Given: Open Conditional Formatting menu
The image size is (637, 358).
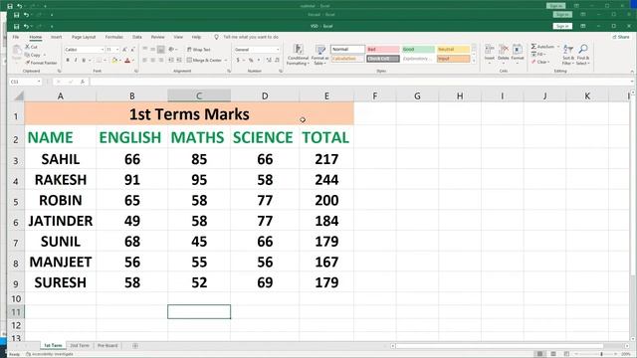Looking at the screenshot, I should click(298, 55).
